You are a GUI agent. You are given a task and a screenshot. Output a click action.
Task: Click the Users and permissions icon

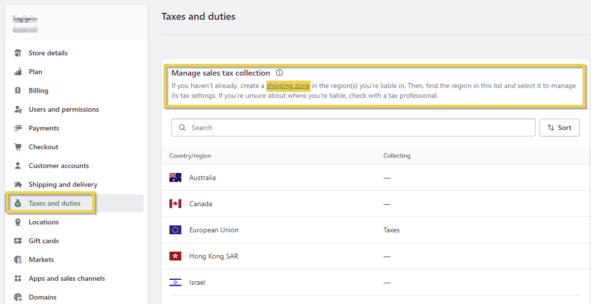[x=18, y=109]
